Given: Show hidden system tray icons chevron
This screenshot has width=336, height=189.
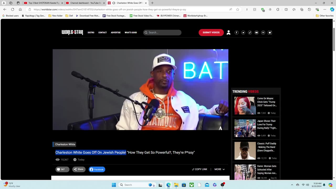Looking at the screenshot, I should pos(292,185).
